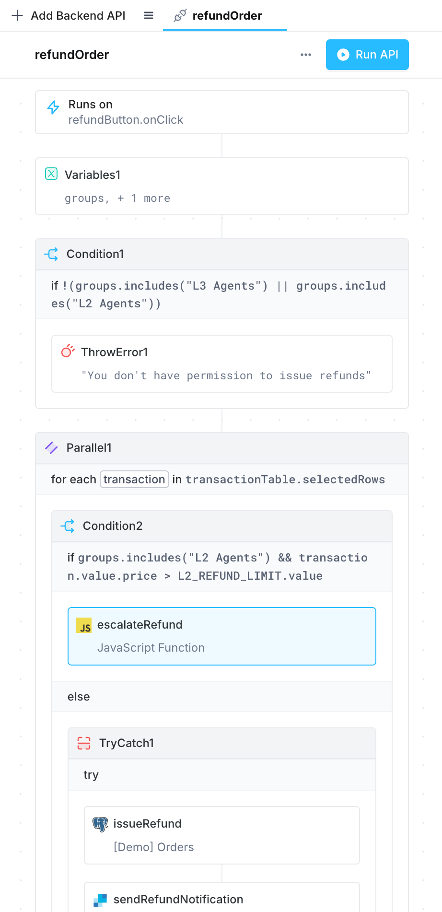
Task: Click the JavaScript icon on escalateRefund
Action: pyautogui.click(x=84, y=625)
